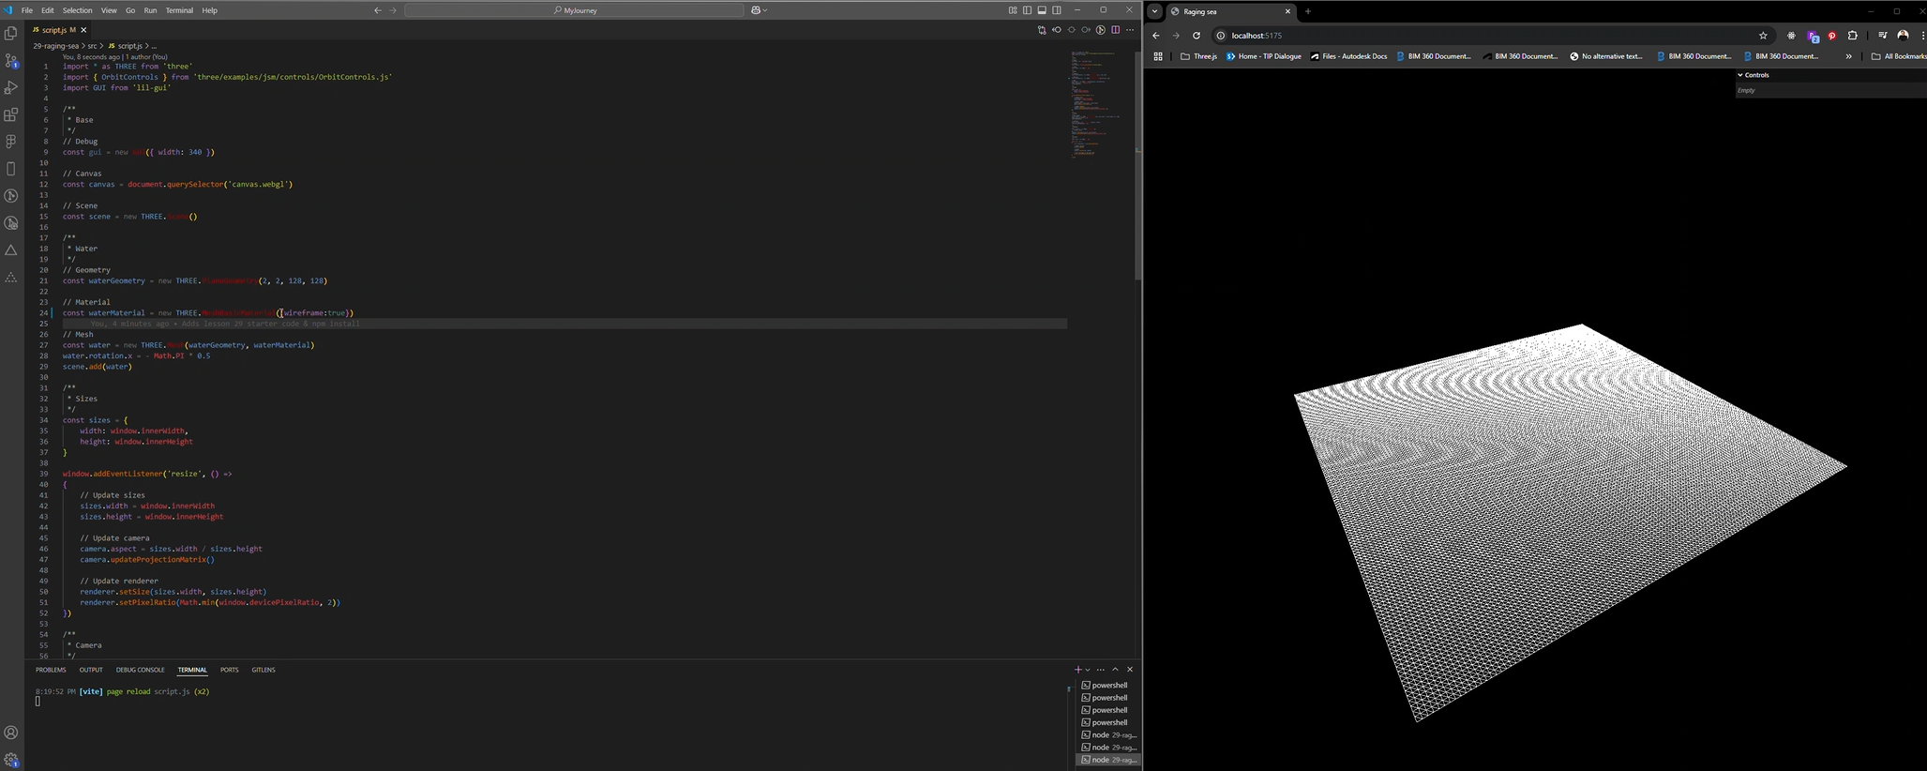Switch to the PORTS panel tab
The width and height of the screenshot is (1927, 771).
click(x=230, y=670)
